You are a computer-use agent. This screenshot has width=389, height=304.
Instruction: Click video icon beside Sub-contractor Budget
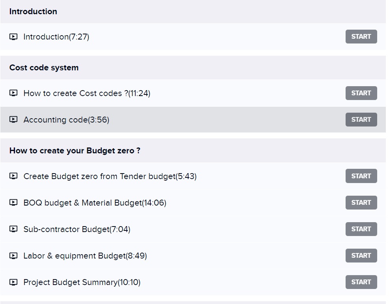[13, 229]
